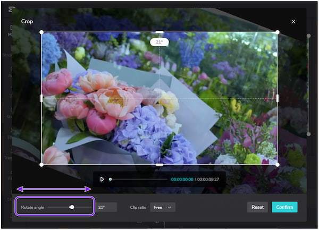Open the Clip ratio Free dropdown
The height and width of the screenshot is (230, 319).
click(x=163, y=207)
